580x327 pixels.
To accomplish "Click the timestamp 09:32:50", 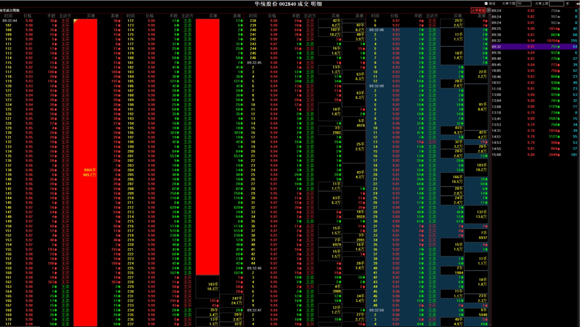I will [x=377, y=310].
